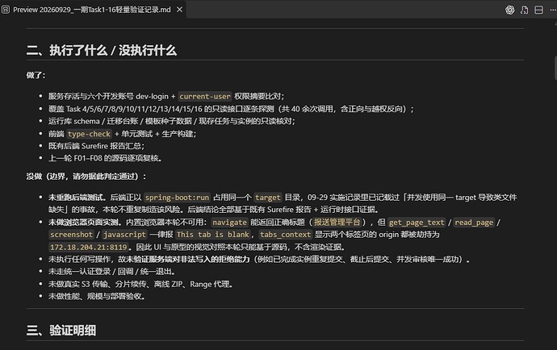Split the editor with the layout icon
557x350 pixels.
pos(538,10)
